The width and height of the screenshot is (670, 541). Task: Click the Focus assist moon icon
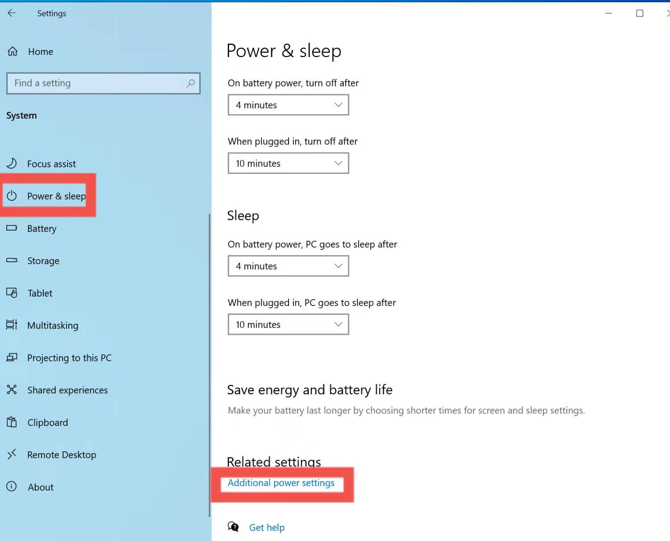[x=12, y=163]
